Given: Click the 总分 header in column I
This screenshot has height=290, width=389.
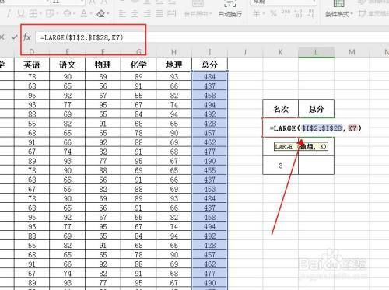Looking at the screenshot, I should click(x=209, y=65).
